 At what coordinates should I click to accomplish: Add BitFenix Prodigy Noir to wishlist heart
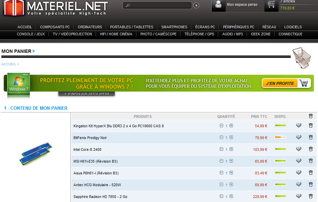pos(298,137)
